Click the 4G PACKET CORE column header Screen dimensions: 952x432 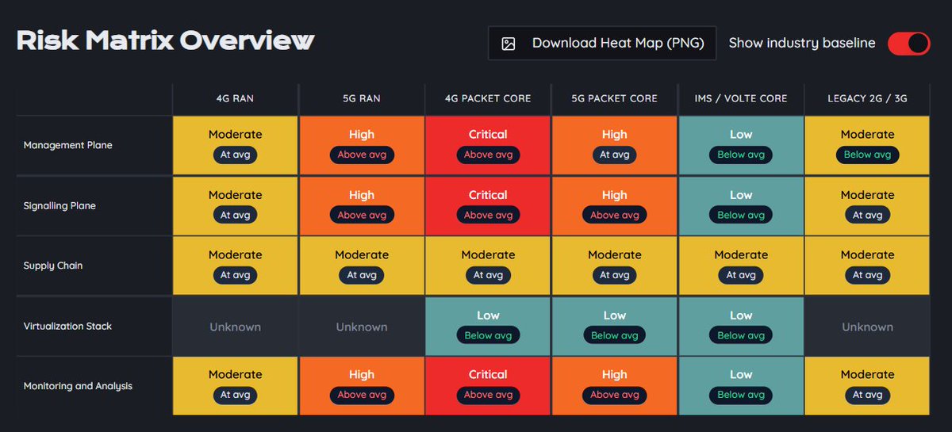488,99
